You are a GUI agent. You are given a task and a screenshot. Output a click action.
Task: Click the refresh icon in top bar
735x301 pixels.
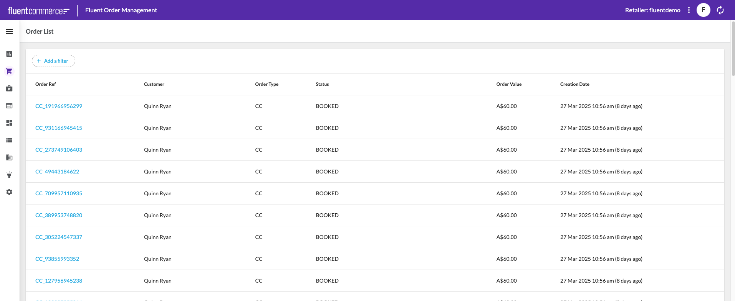[720, 10]
